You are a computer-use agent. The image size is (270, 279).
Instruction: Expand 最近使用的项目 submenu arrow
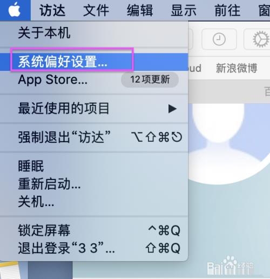172,109
